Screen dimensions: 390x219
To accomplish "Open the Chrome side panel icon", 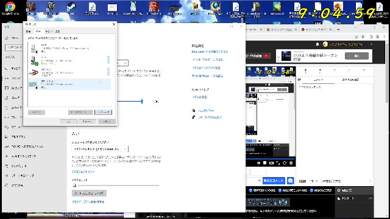I will [x=370, y=36].
